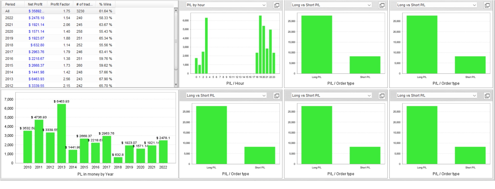The width and height of the screenshot is (495, 189).
Task: Pop out the P/L by hour chart
Action: (x=277, y=5)
